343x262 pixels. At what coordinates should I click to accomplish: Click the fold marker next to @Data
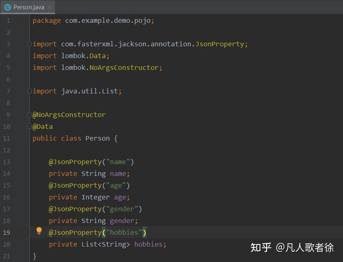click(x=29, y=126)
